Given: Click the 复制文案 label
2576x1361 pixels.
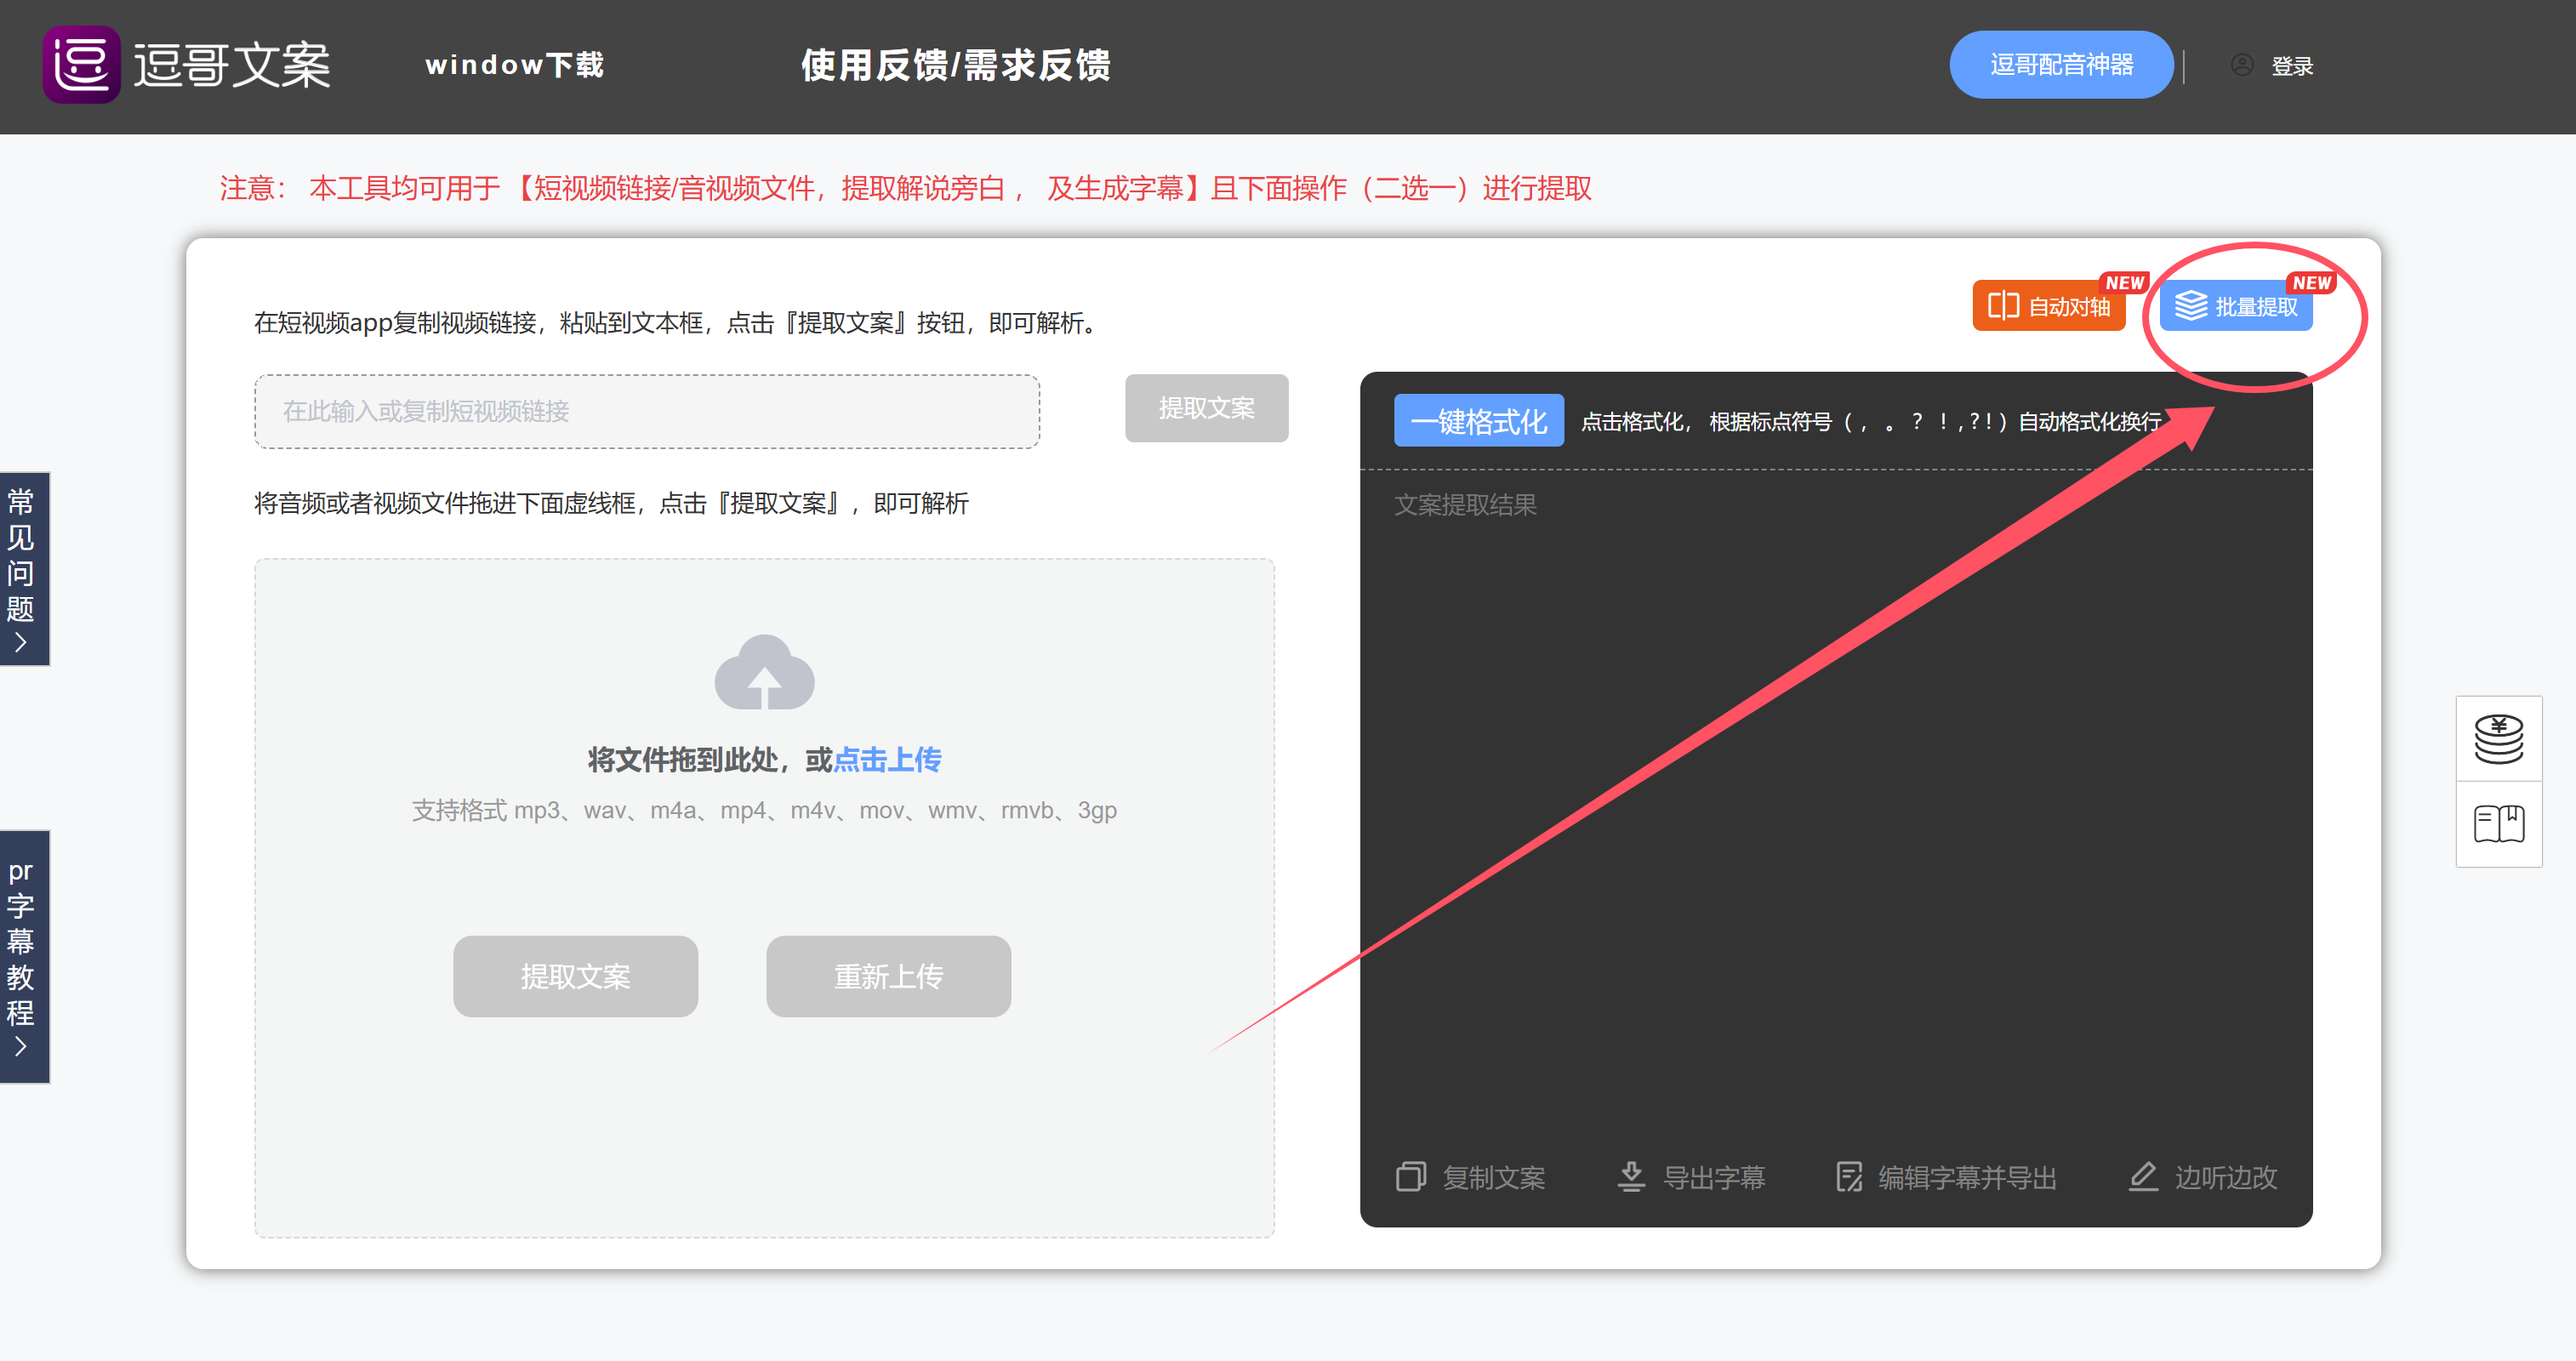Looking at the screenshot, I should click(x=1493, y=1178).
